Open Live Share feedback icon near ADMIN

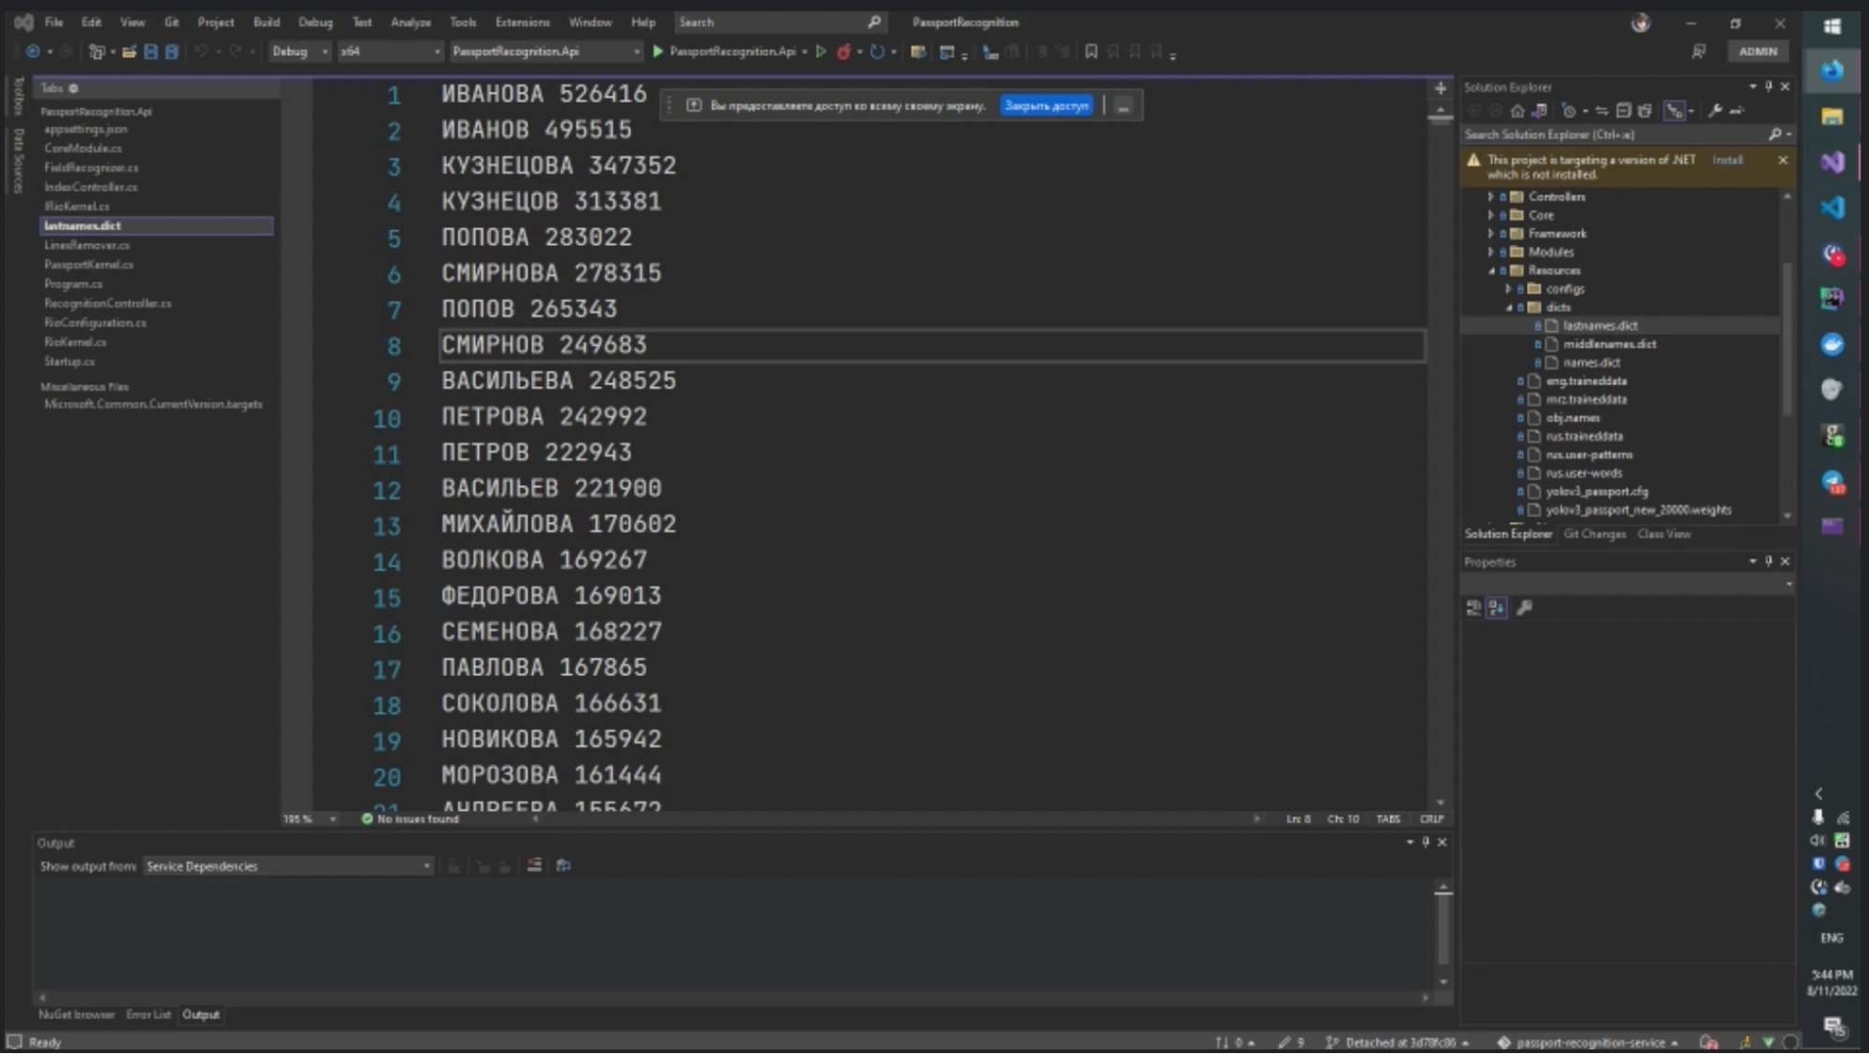(1698, 51)
